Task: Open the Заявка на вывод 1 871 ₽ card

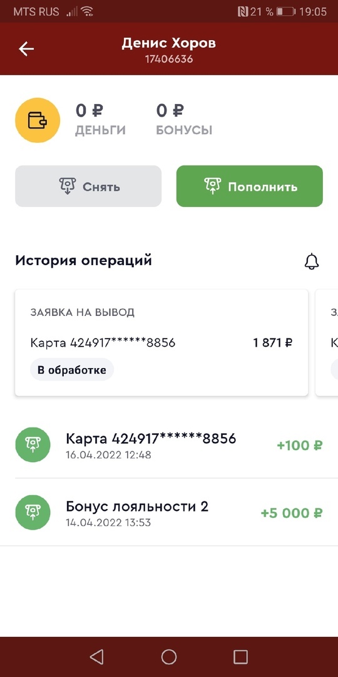Action: click(161, 342)
